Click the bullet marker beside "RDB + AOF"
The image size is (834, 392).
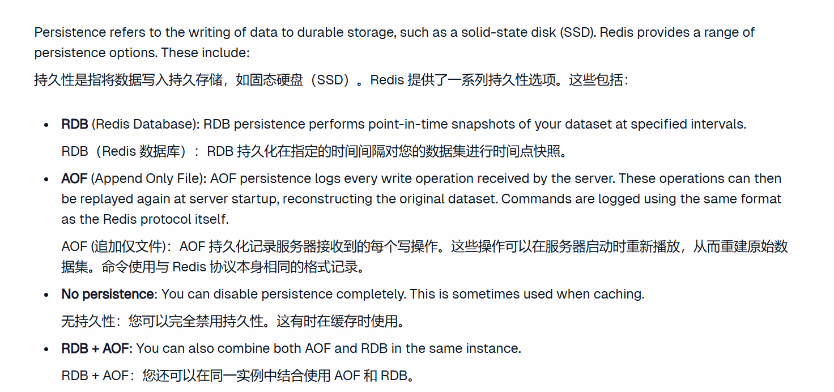click(46, 349)
